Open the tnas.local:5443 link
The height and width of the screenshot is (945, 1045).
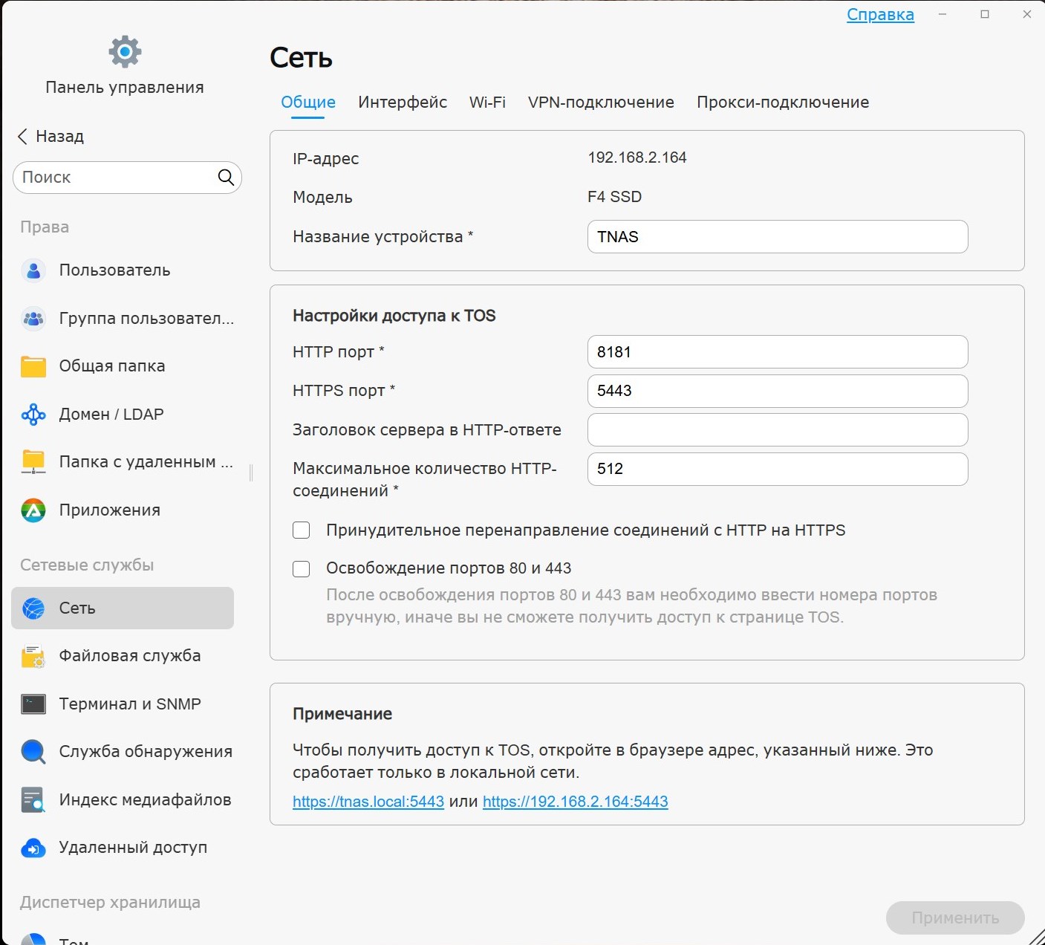[368, 802]
